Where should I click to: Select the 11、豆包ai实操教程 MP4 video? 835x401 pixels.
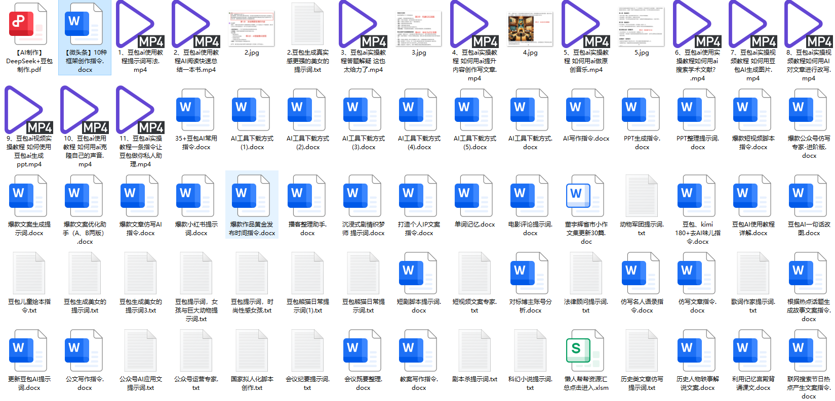coord(140,110)
